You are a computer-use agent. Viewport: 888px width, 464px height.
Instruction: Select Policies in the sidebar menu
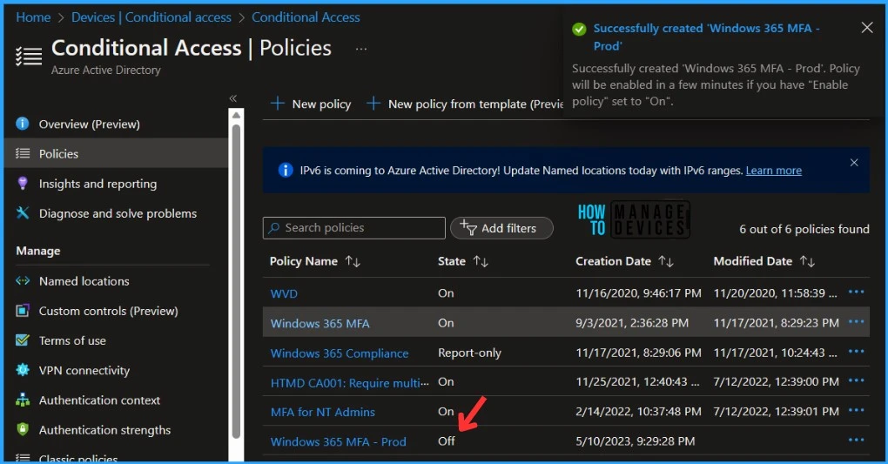[x=116, y=153]
